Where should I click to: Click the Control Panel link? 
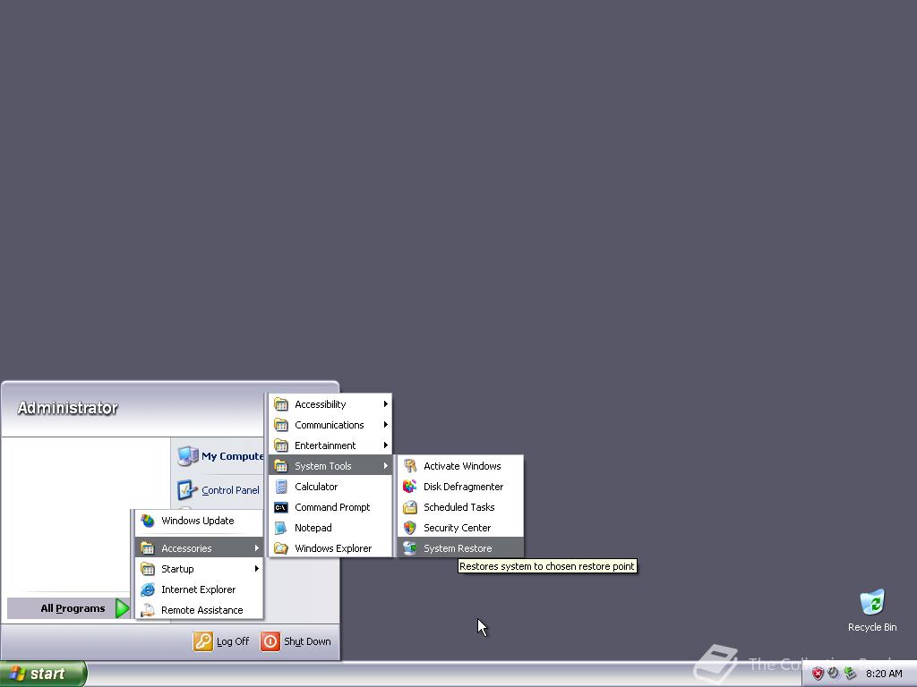[230, 490]
